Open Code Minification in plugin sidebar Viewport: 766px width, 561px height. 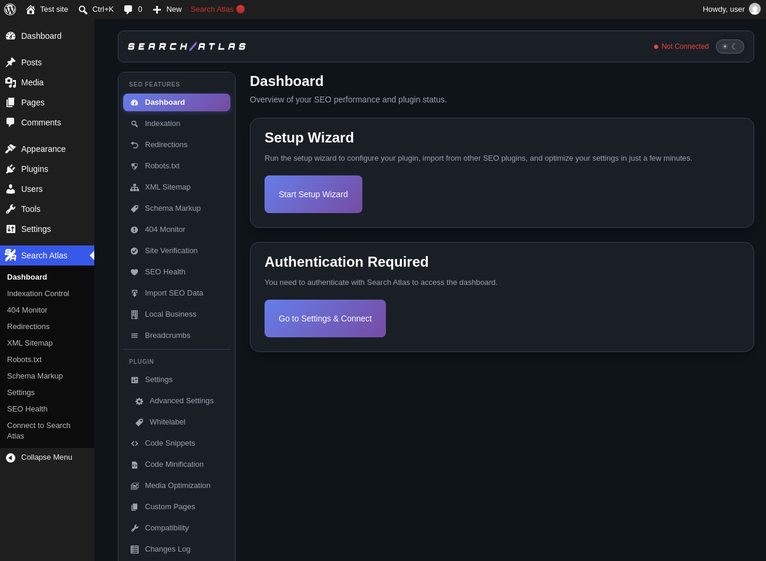177,464
